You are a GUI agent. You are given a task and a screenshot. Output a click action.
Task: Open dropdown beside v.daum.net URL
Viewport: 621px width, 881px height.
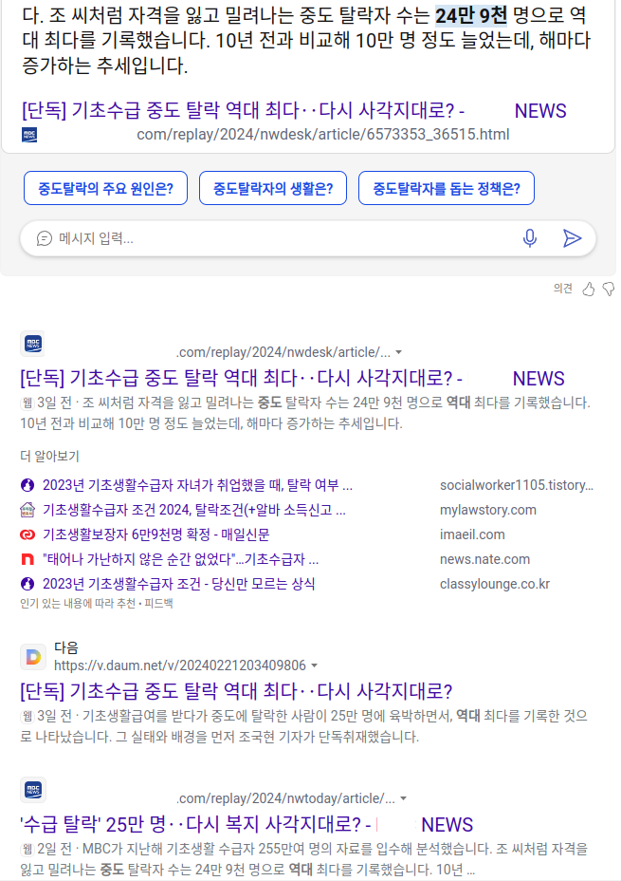pyautogui.click(x=314, y=665)
